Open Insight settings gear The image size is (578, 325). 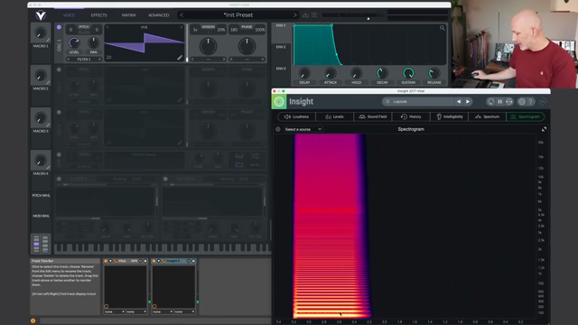tap(522, 101)
